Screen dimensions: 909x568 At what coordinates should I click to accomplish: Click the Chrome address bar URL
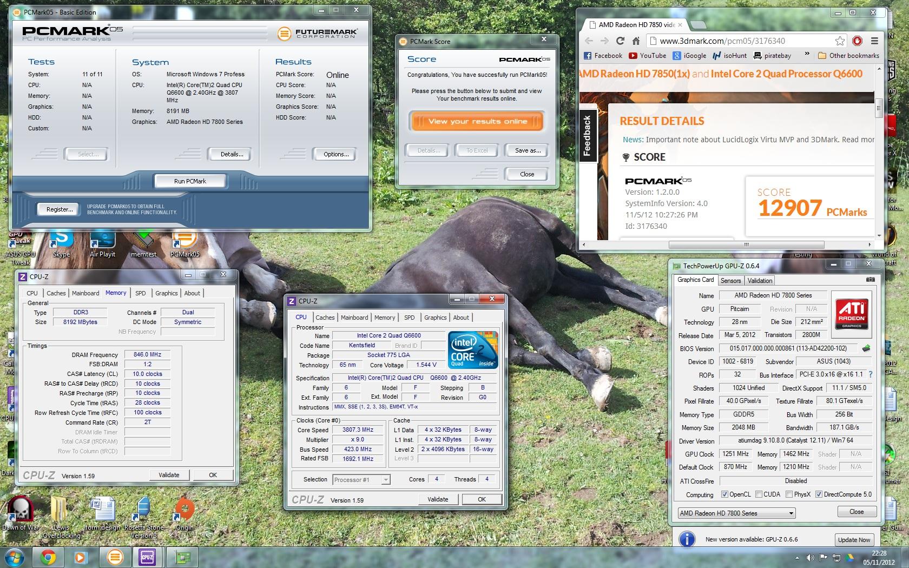(x=722, y=41)
